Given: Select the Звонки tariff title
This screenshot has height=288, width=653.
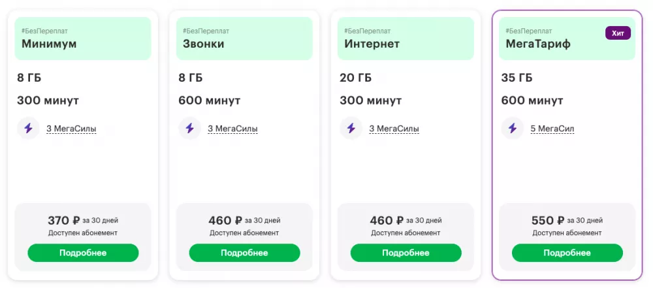Looking at the screenshot, I should 204,44.
